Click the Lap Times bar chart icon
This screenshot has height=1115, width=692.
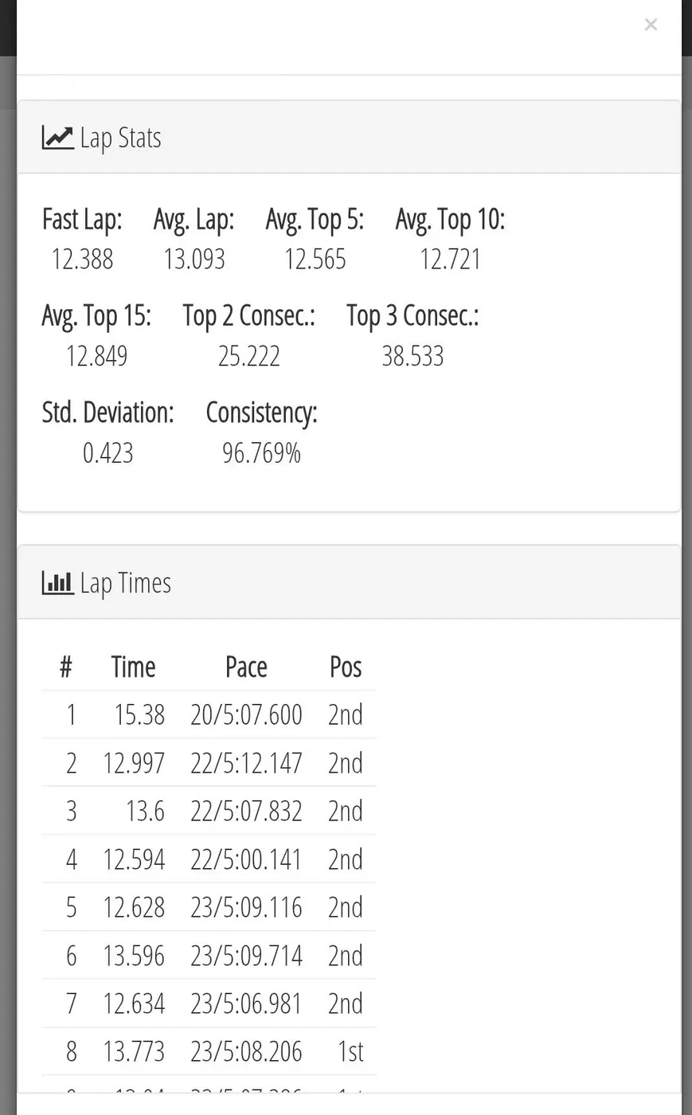coord(57,583)
